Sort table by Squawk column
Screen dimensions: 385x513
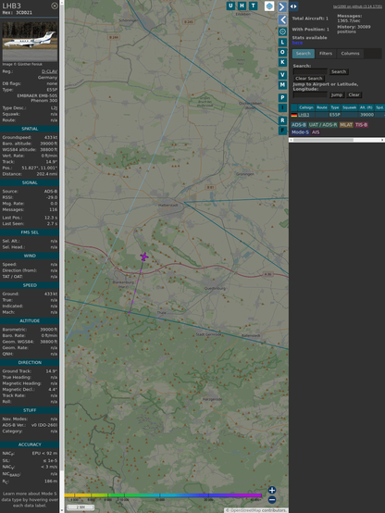(349, 107)
